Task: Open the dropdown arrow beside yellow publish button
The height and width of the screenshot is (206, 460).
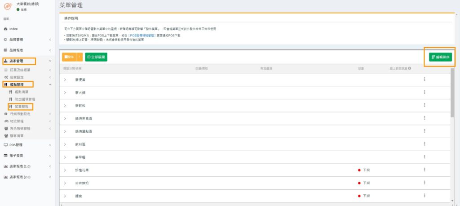Action: pos(80,57)
